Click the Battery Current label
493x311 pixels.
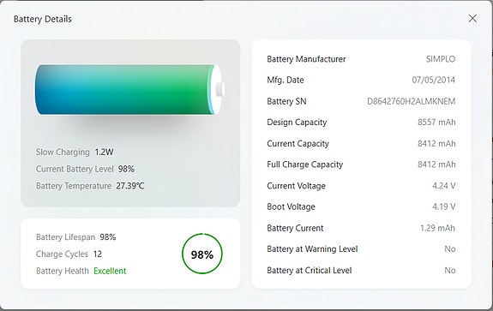[295, 228]
